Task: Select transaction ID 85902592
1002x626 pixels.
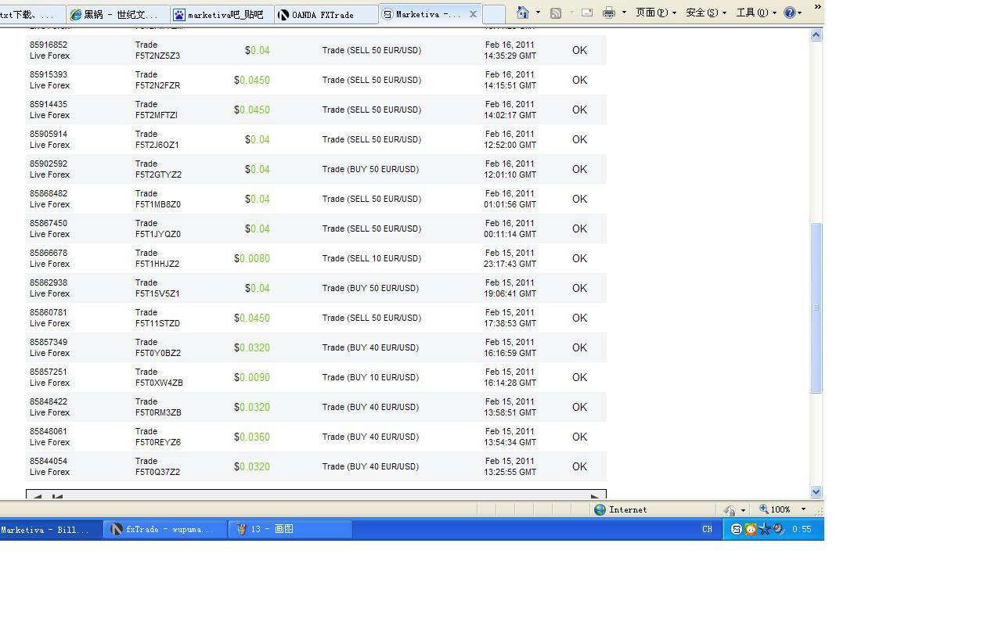Action: pyautogui.click(x=49, y=164)
